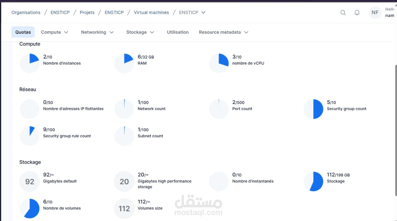The height and width of the screenshot is (221, 397).
Task: Click the Gigabytes default label
Action: click(60, 181)
